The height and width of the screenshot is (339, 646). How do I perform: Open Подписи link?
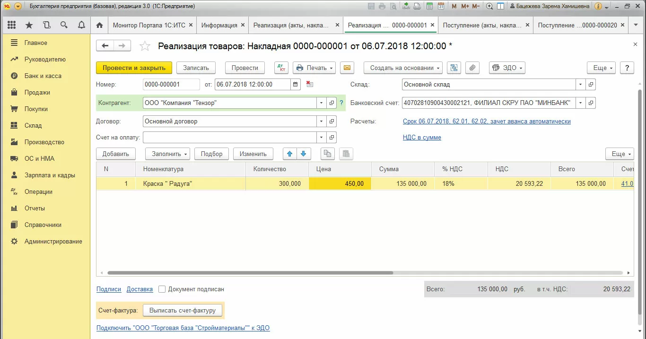(109, 289)
